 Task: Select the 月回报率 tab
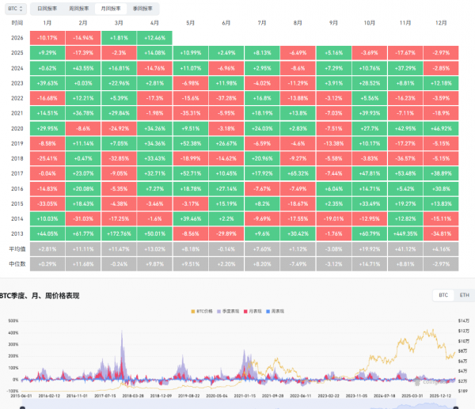pyautogui.click(x=111, y=8)
